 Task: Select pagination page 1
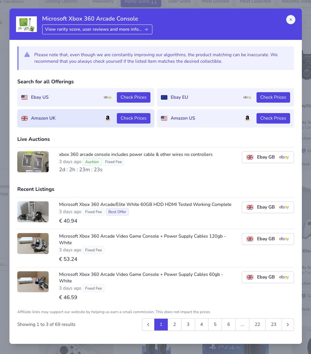[161, 325]
